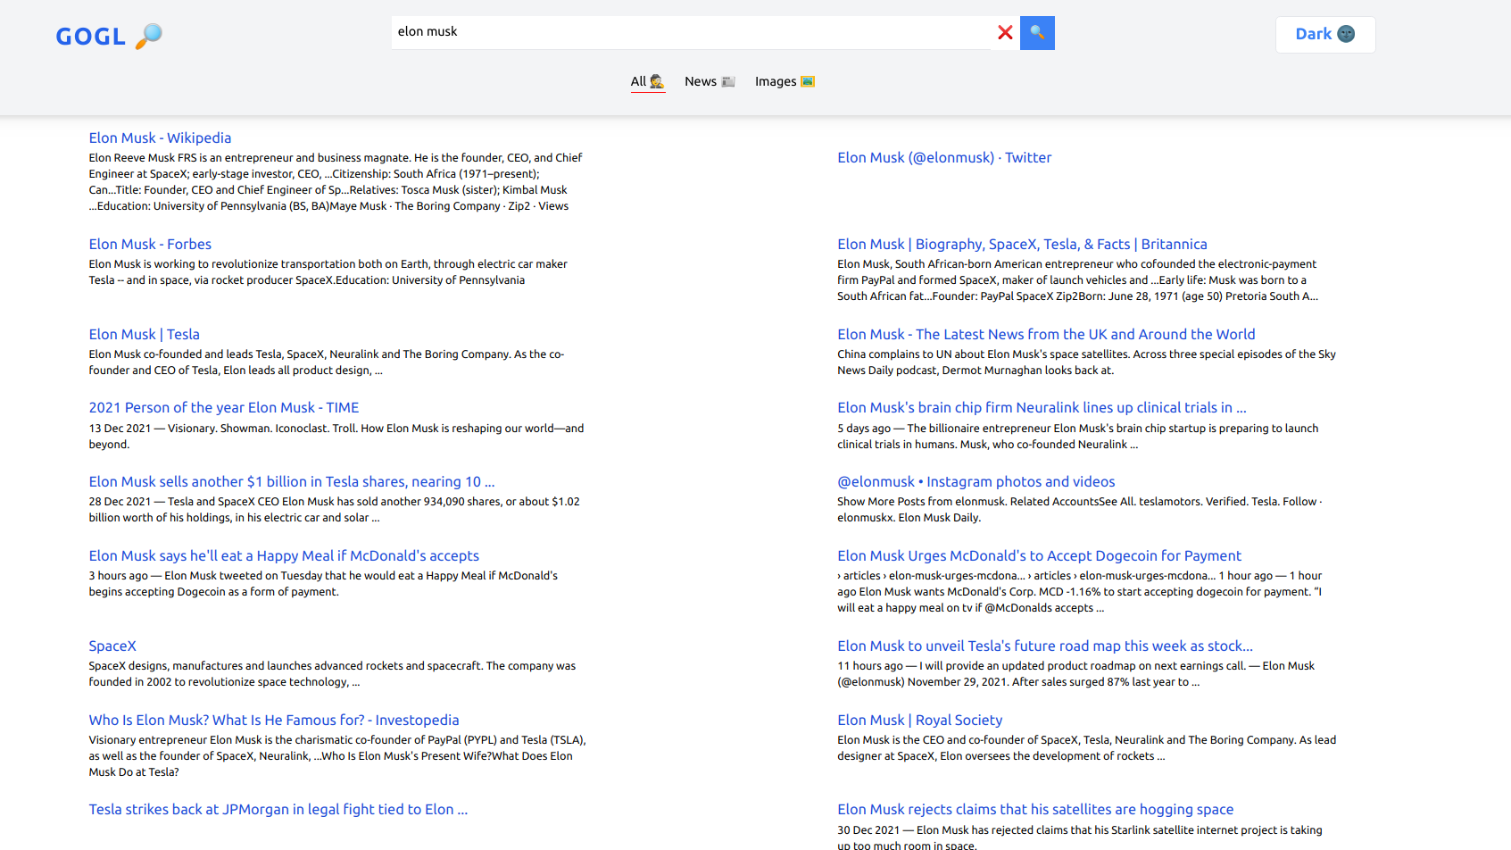
Task: Open Elon Musk - Forbes result
Action: click(x=150, y=244)
